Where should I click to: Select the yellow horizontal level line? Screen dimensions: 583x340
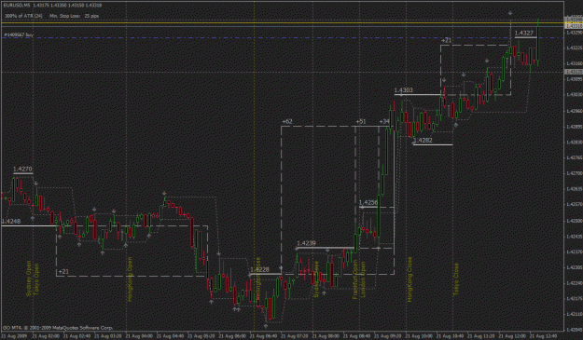(283, 23)
